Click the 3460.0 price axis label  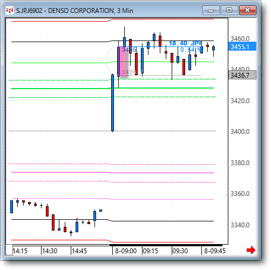(x=240, y=38)
